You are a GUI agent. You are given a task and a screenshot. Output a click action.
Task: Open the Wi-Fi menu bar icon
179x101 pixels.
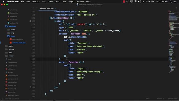point(135,1)
